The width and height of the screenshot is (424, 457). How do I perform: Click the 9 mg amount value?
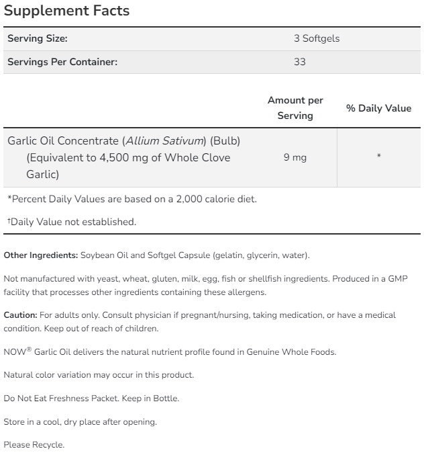295,157
